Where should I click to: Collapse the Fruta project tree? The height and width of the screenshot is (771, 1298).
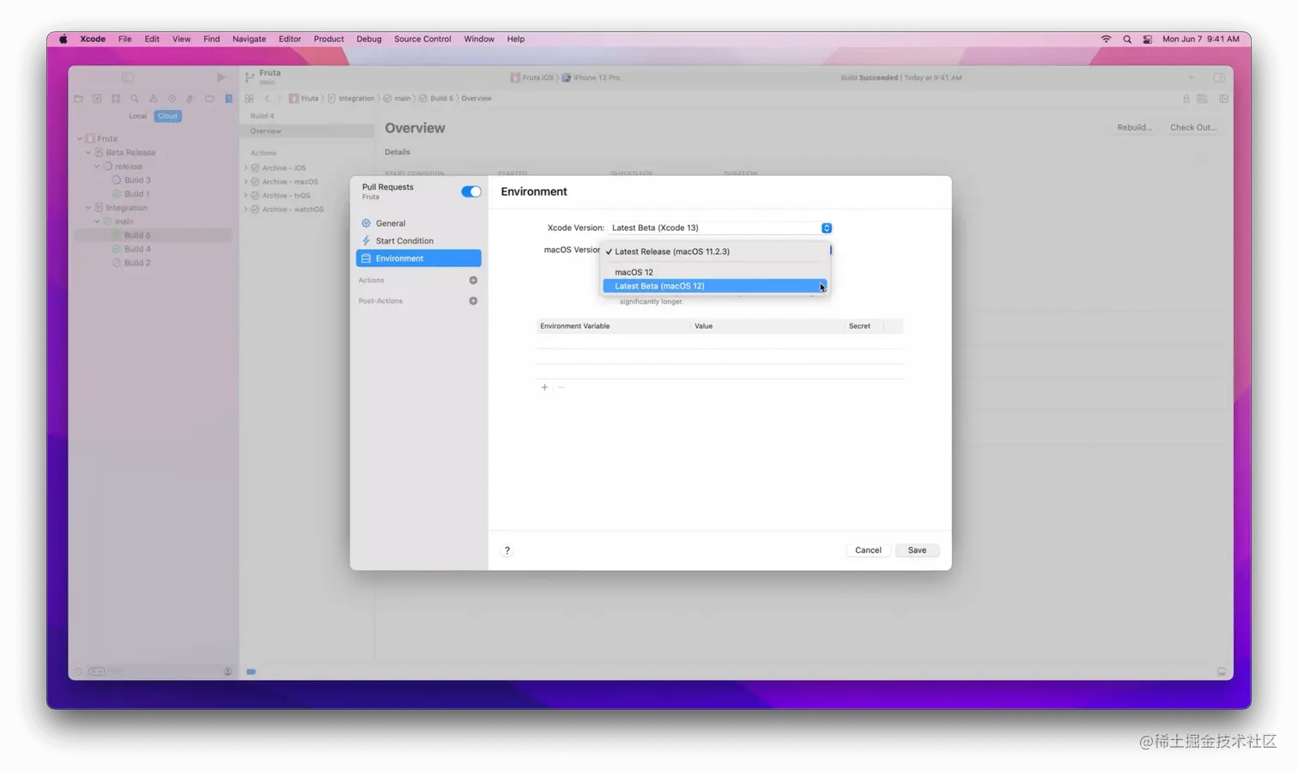pos(80,138)
